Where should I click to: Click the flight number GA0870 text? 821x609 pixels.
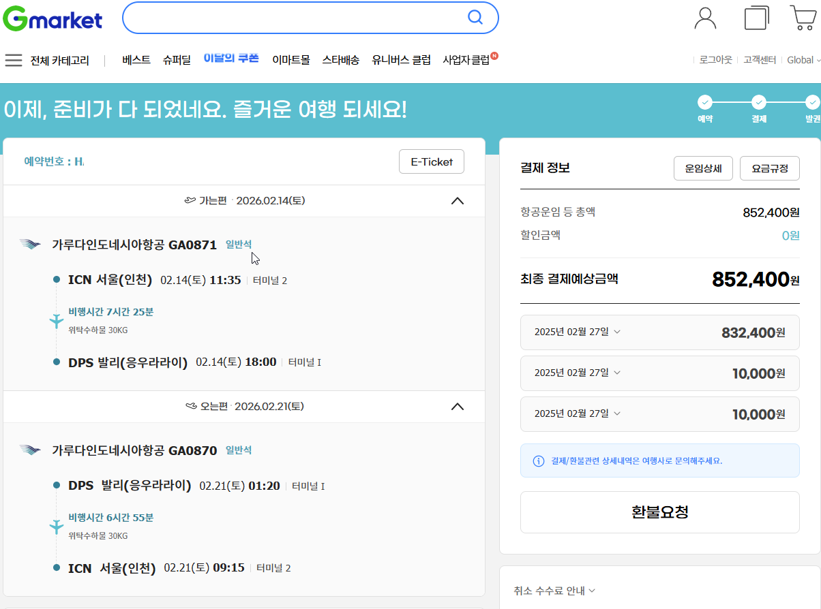tap(192, 450)
